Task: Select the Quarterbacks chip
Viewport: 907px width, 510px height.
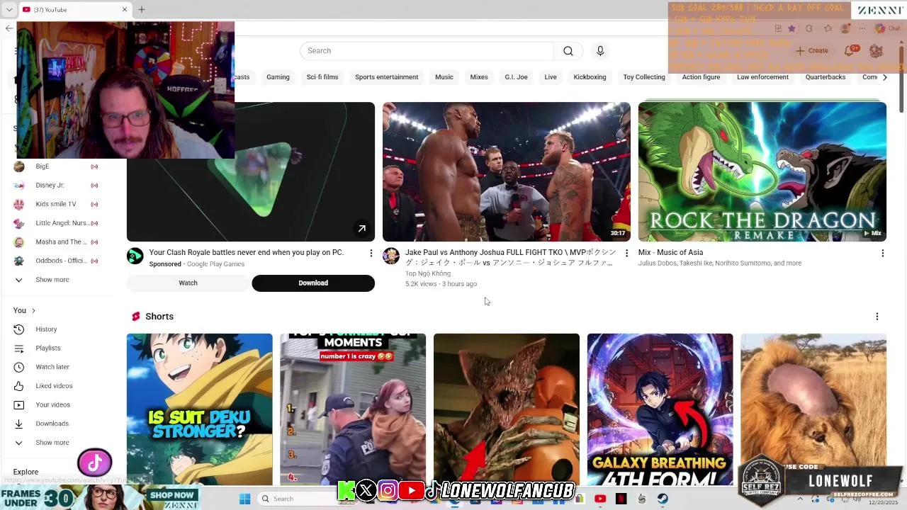Action: (x=826, y=77)
